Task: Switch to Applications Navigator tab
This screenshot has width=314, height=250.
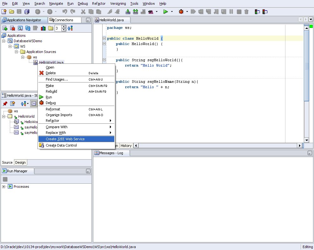Action: pos(24,20)
